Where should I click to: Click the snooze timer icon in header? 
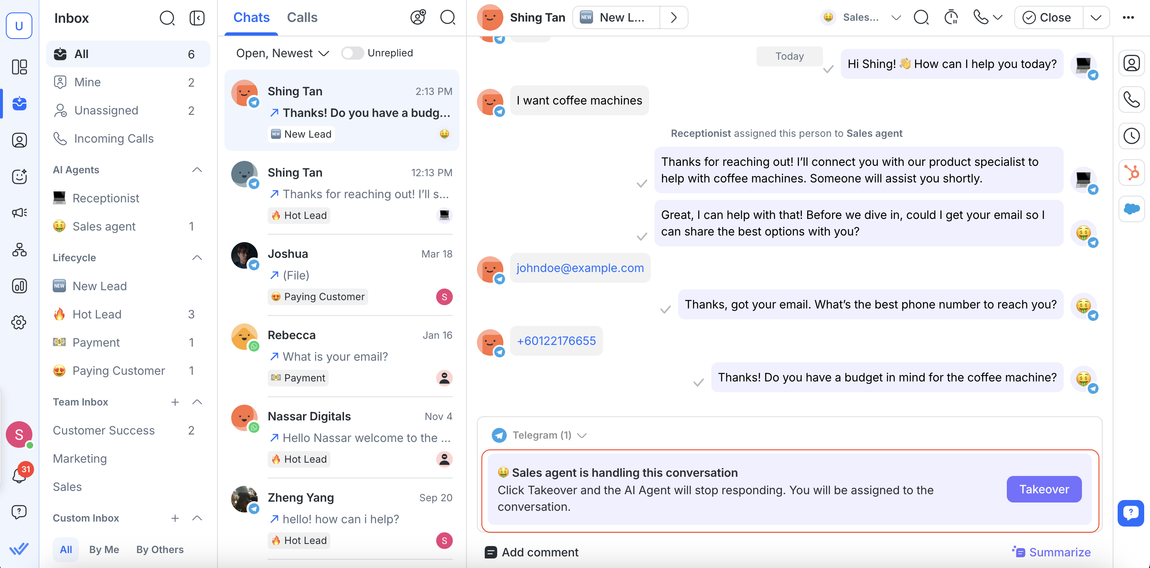tap(951, 17)
